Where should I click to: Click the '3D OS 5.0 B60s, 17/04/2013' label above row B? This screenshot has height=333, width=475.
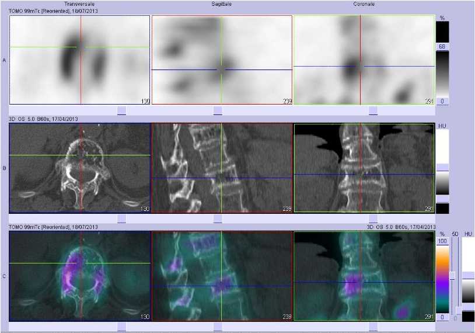(43, 119)
